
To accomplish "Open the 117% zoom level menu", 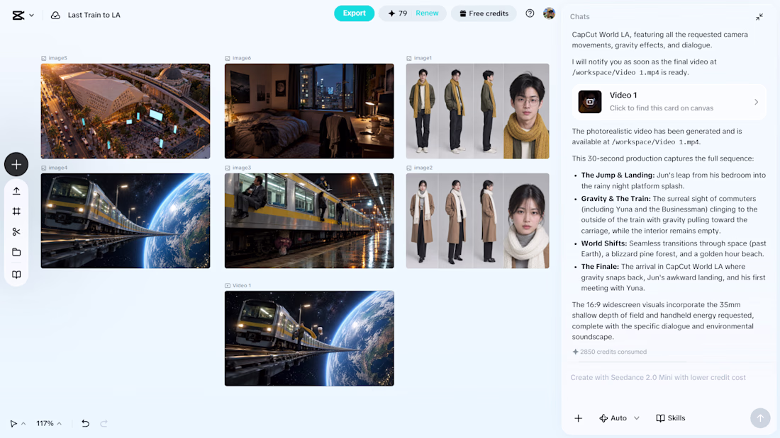I will click(x=49, y=424).
